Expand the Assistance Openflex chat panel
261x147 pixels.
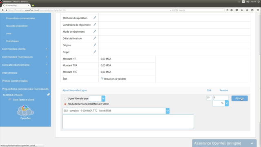[x=252, y=143]
